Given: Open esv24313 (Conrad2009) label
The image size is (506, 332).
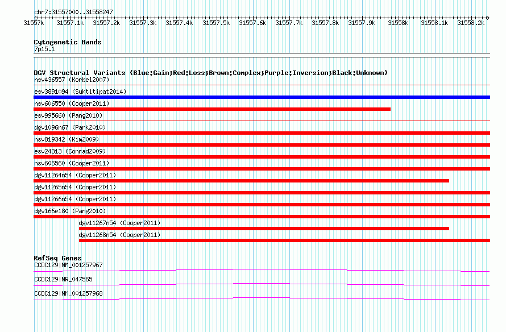Looking at the screenshot, I should pos(70,151).
